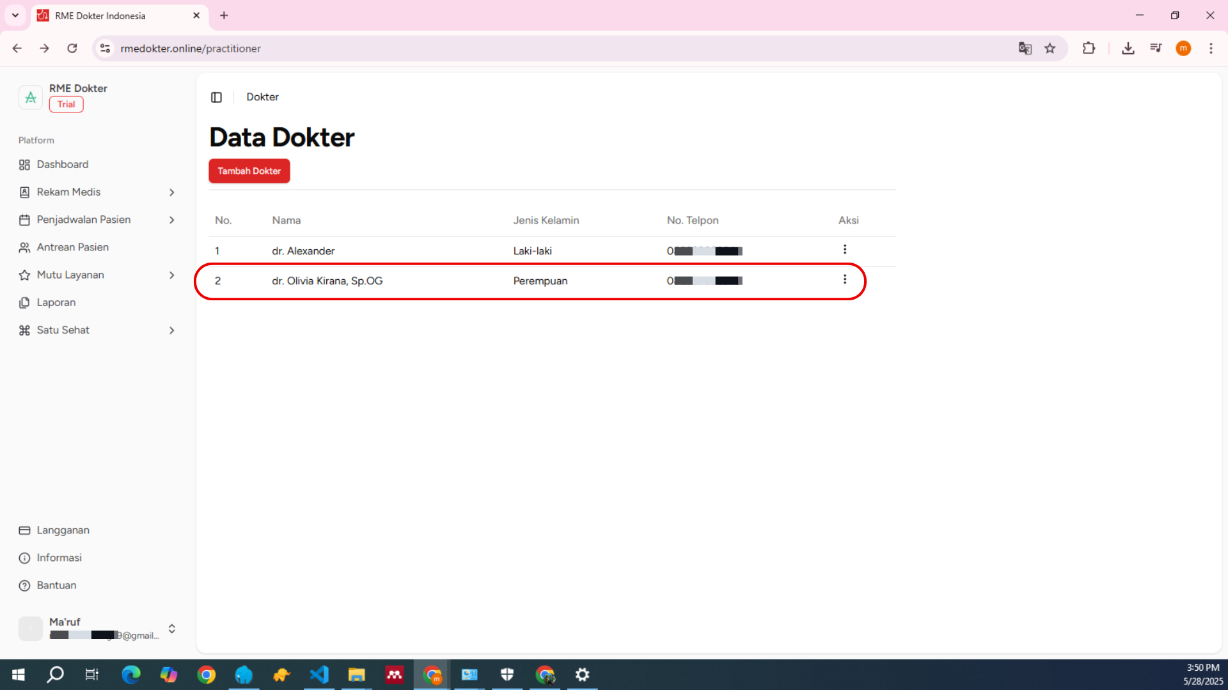Open the Bantuan help page

coord(56,585)
